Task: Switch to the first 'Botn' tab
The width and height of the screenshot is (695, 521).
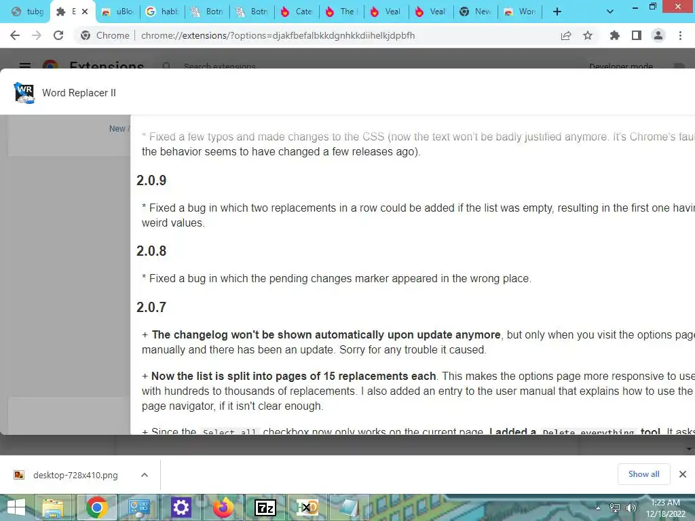Action: pos(207,12)
